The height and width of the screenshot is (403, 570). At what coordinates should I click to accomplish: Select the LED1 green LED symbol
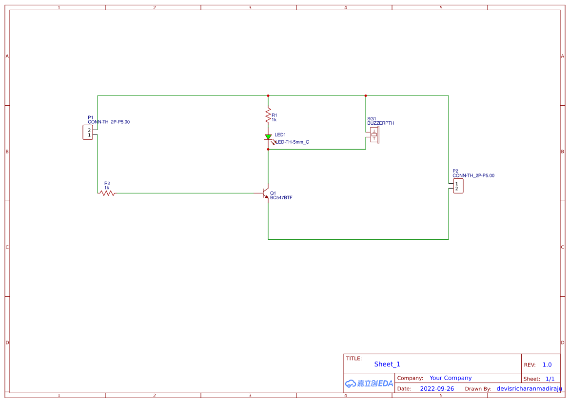coord(268,137)
